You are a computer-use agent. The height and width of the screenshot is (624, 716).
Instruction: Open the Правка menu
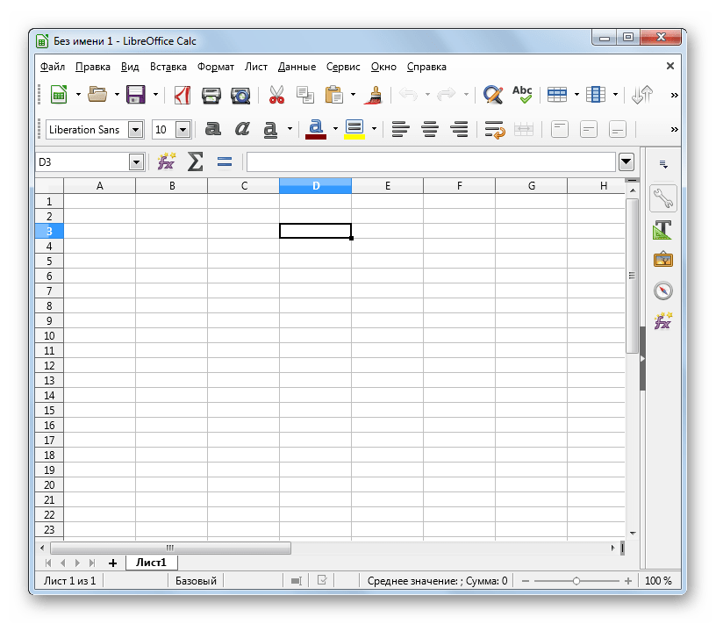[x=93, y=67]
